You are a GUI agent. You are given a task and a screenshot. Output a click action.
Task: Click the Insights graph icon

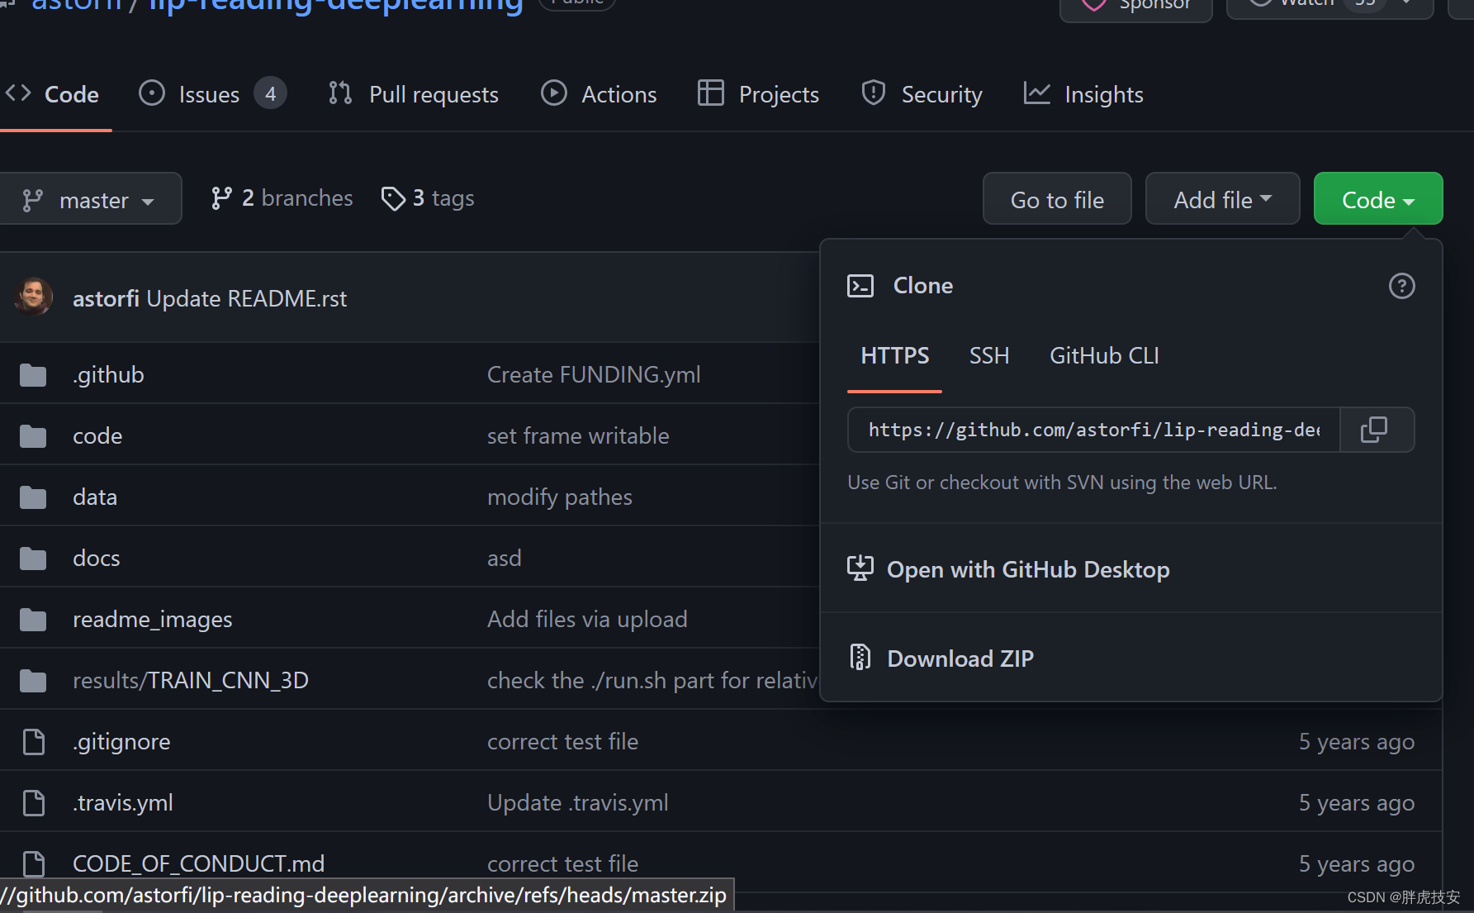coord(1037,93)
